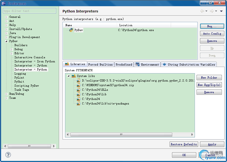The width and height of the screenshot is (227, 162).
Task: Collapse the System libs node
Action: [69, 76]
